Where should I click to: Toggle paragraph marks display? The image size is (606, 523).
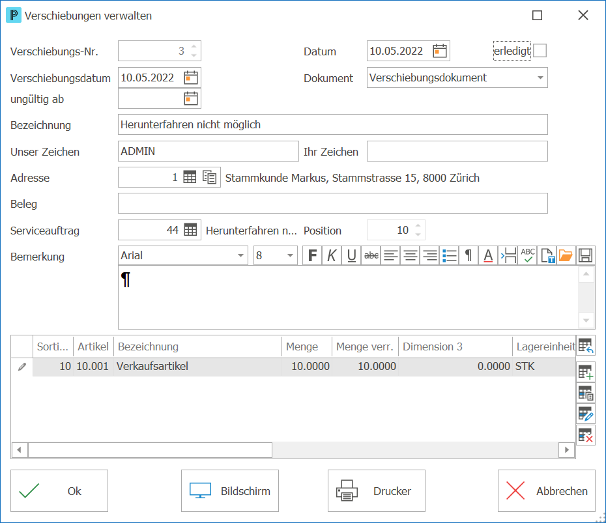pyautogui.click(x=469, y=255)
